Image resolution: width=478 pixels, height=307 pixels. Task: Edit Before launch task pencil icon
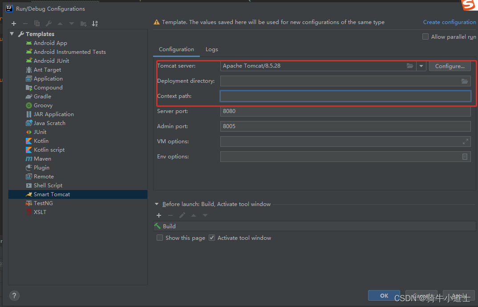pyautogui.click(x=182, y=215)
